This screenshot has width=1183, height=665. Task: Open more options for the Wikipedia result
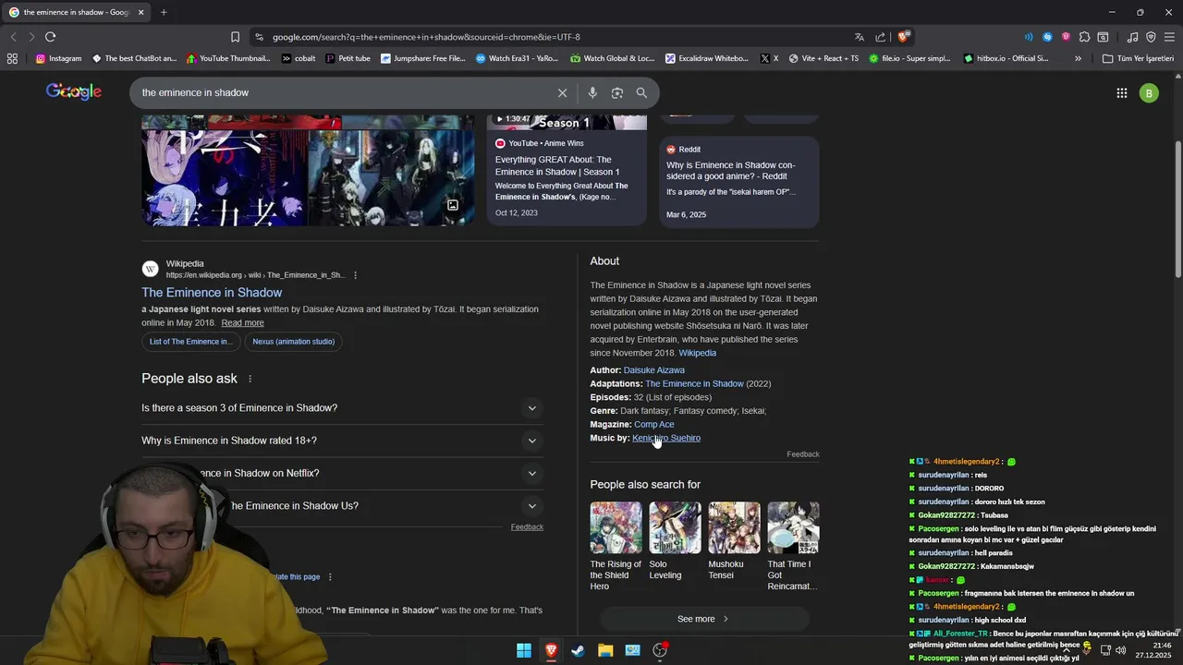tap(355, 275)
